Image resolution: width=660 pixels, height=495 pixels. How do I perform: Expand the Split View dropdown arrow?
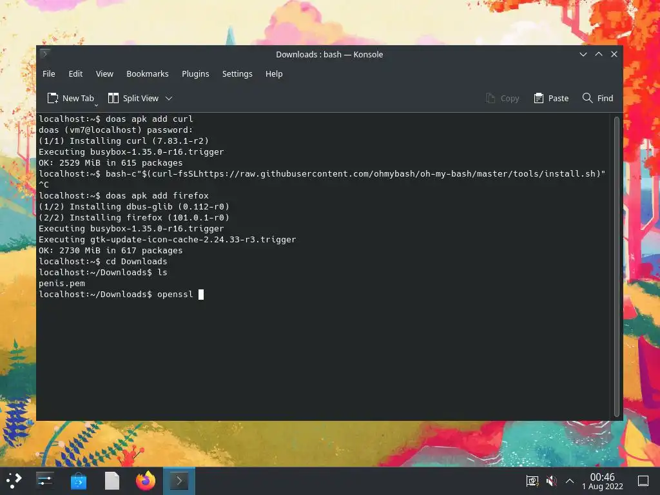(169, 98)
